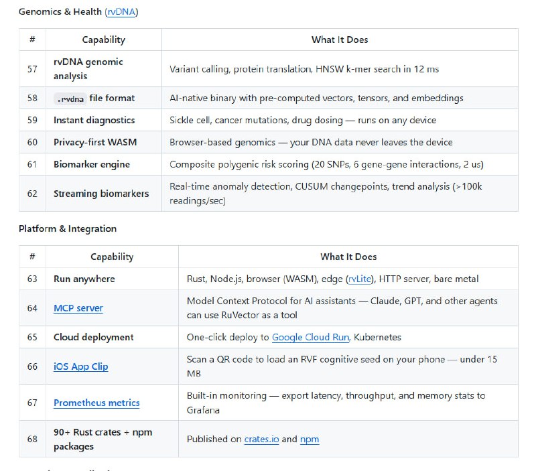536x471 pixels.
Task: Select the Biomarker engine capability cell
Action: [x=92, y=164]
